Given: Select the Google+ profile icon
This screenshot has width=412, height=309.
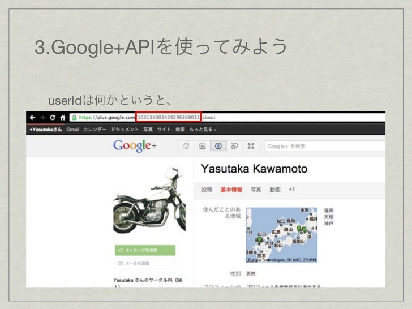Looking at the screenshot, I should point(218,146).
